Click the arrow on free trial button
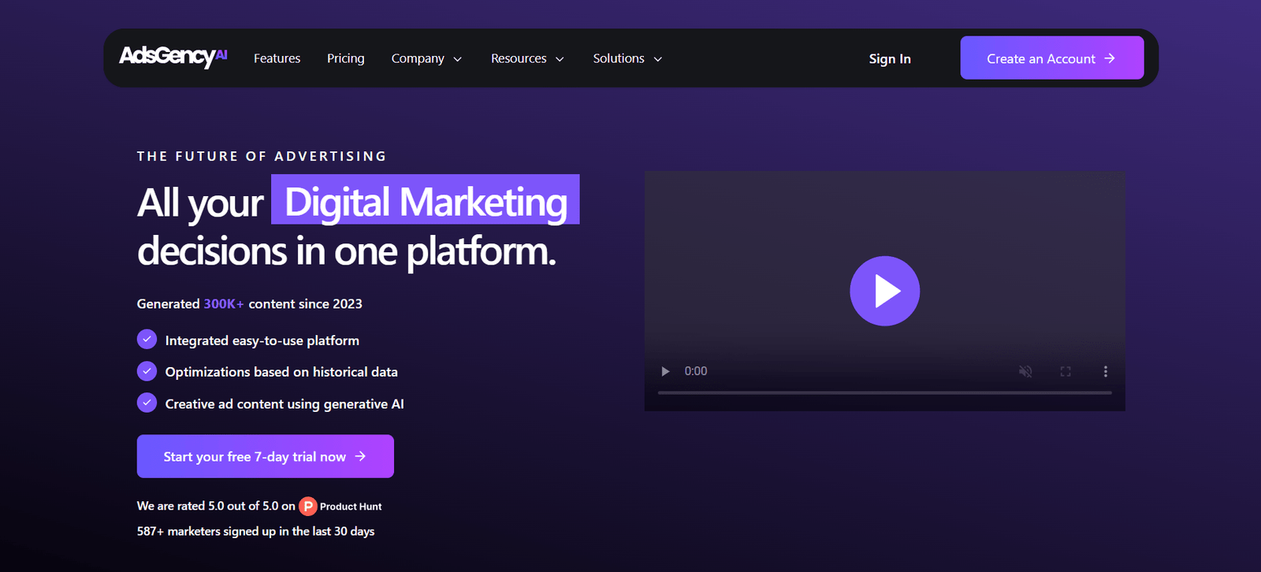Viewport: 1261px width, 572px height. tap(360, 456)
